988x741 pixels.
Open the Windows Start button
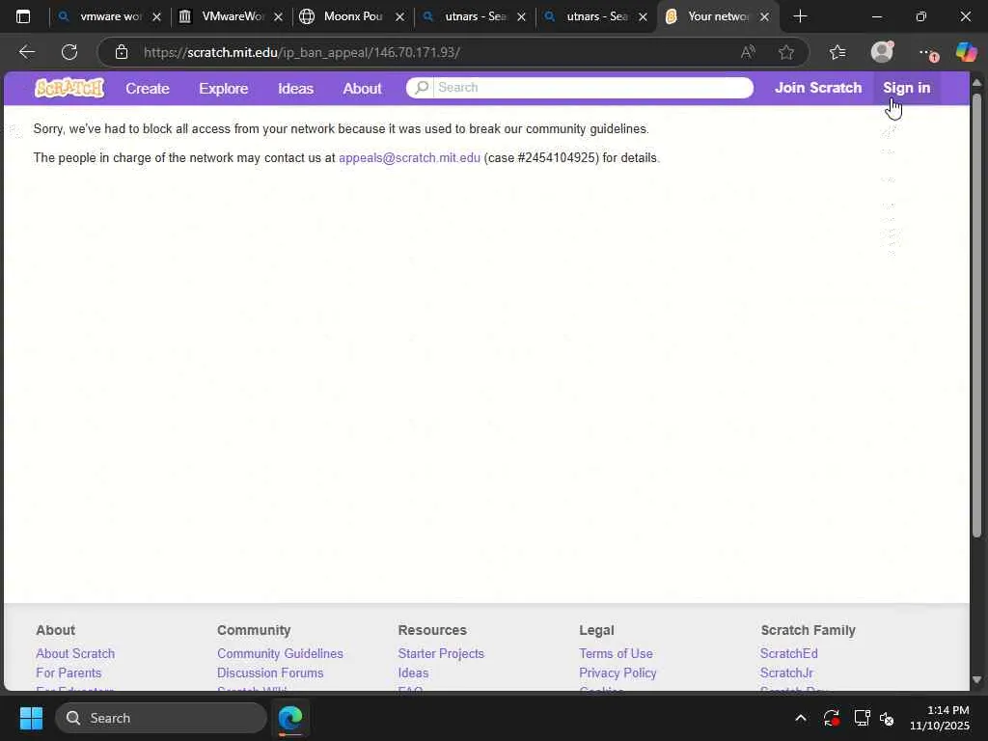(x=31, y=718)
